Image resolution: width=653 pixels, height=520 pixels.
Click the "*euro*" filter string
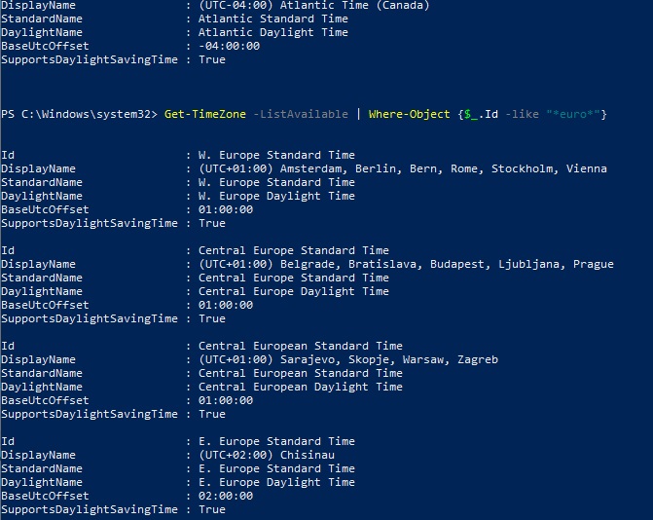(575, 114)
